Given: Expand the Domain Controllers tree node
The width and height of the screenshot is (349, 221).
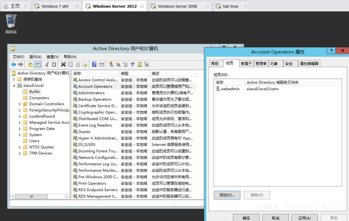Looking at the screenshot, I should tap(20, 104).
